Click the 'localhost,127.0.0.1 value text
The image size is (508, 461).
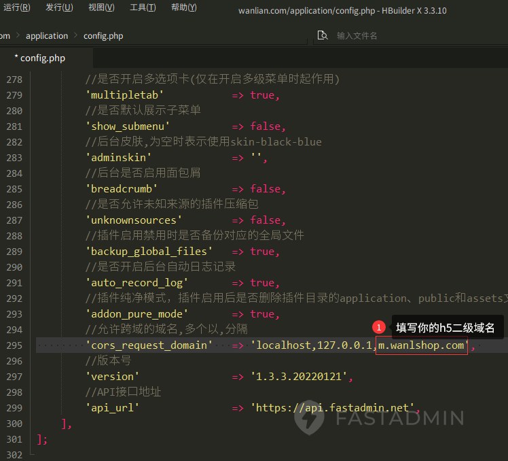pos(312,345)
